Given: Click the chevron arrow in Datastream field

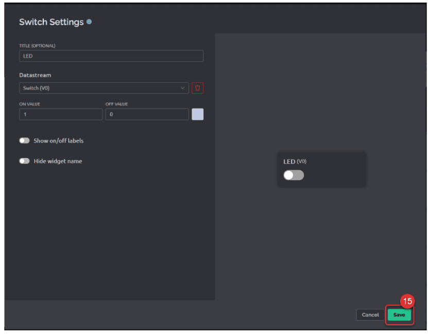Looking at the screenshot, I should pos(182,88).
